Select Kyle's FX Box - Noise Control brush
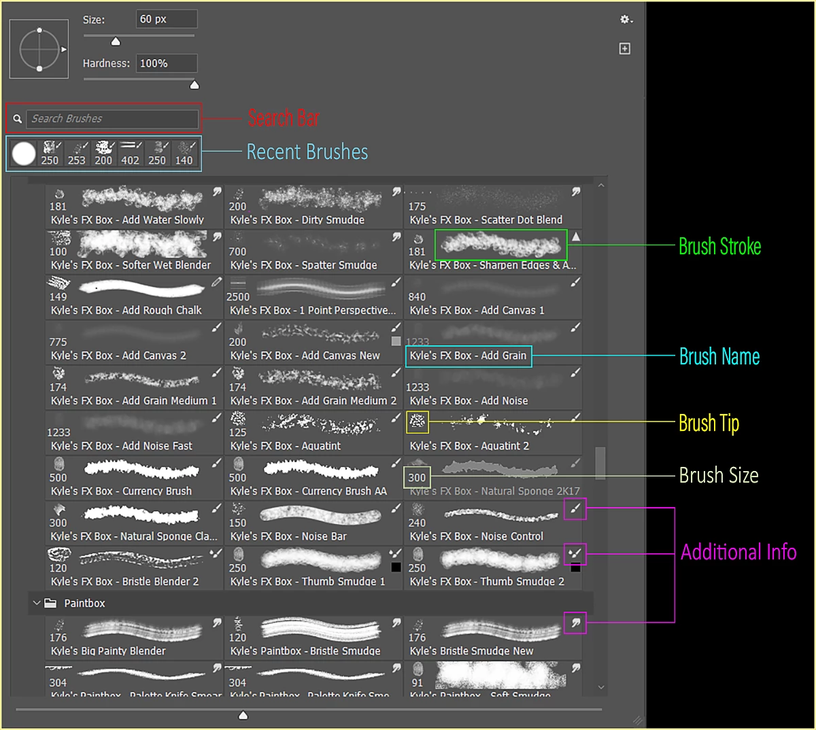Image resolution: width=816 pixels, height=730 pixels. point(494,523)
